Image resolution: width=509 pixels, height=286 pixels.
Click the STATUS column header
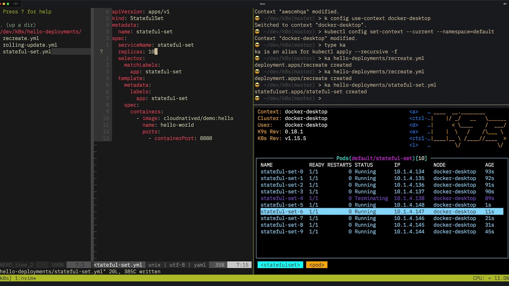tap(363, 165)
